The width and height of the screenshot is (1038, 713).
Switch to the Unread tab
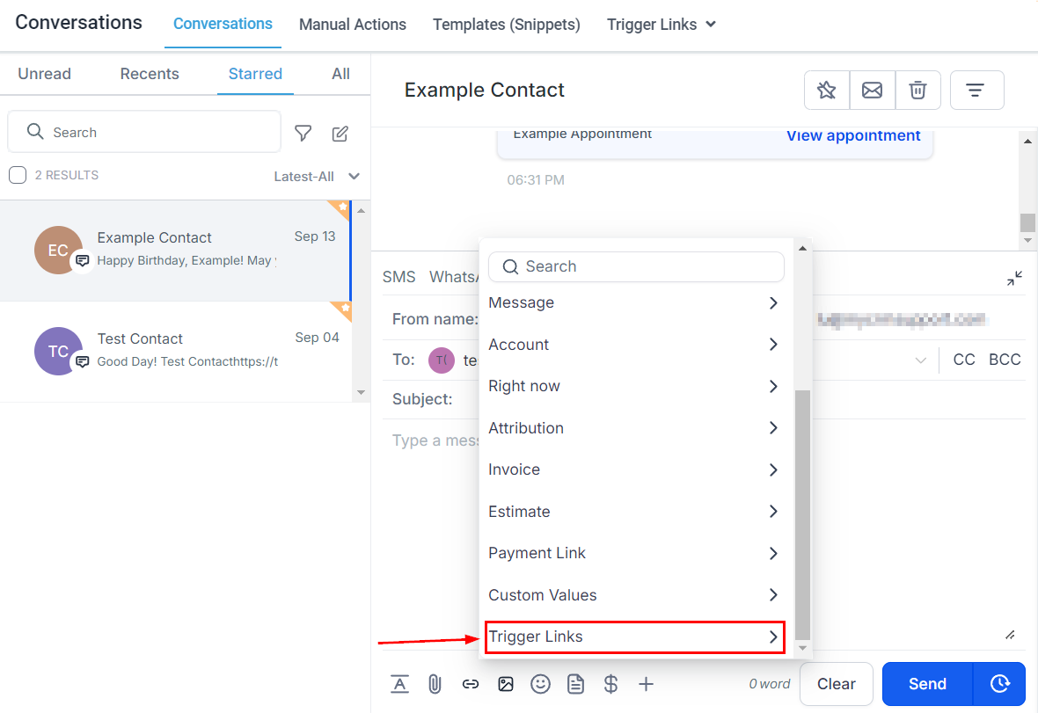click(x=44, y=74)
